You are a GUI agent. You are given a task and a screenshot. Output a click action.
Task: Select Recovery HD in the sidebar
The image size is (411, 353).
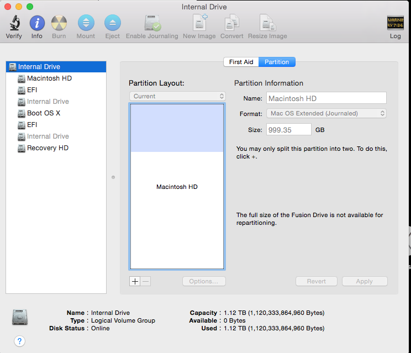(48, 148)
